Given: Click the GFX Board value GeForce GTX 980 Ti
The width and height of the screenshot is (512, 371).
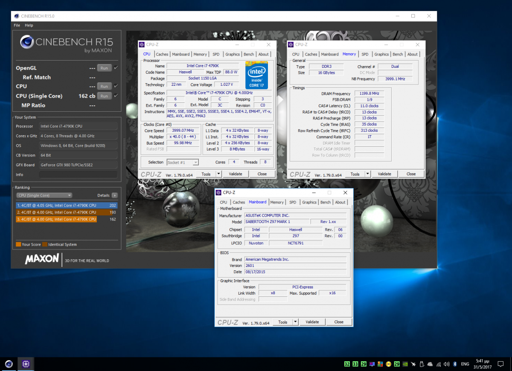Looking at the screenshot, I should point(78,165).
